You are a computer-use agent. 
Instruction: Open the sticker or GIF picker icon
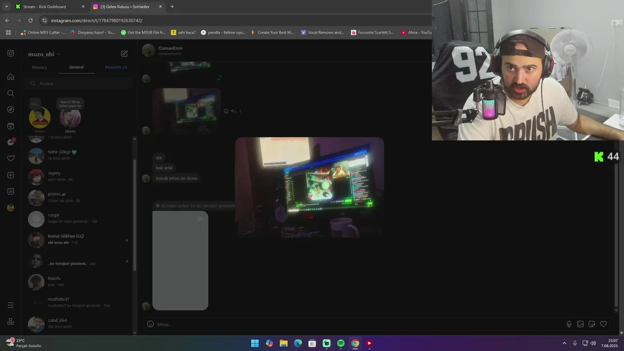[592, 324]
